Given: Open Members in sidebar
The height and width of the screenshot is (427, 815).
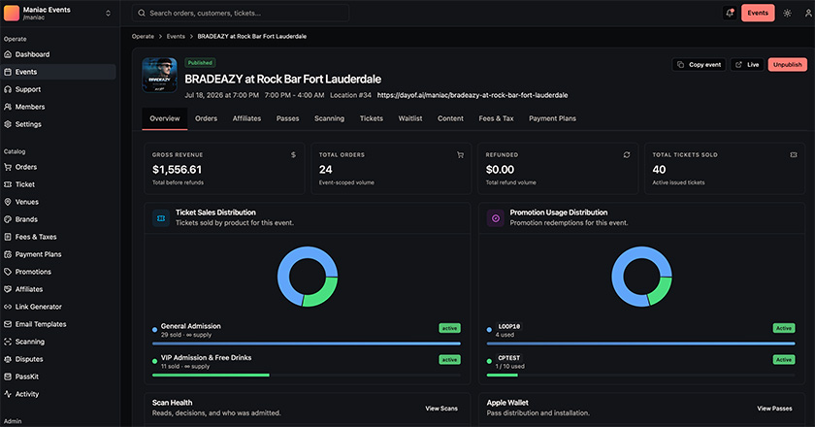Looking at the screenshot, I should pos(30,107).
